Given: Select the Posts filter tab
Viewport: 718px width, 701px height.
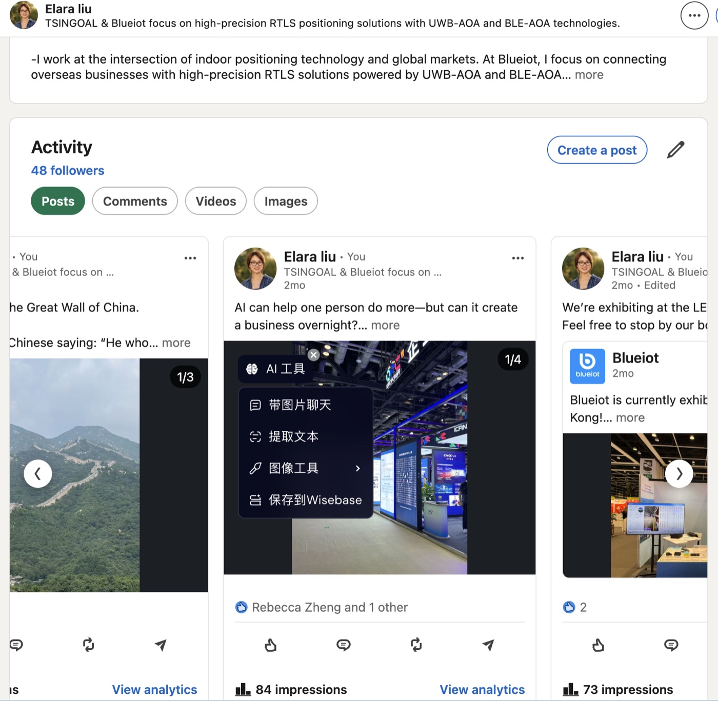Looking at the screenshot, I should coord(58,201).
